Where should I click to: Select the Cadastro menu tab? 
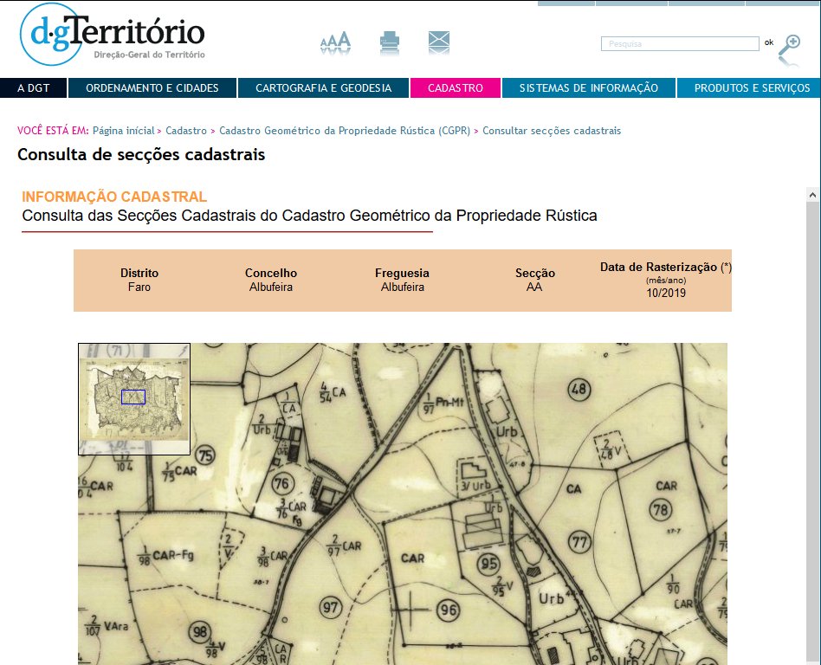click(x=456, y=88)
